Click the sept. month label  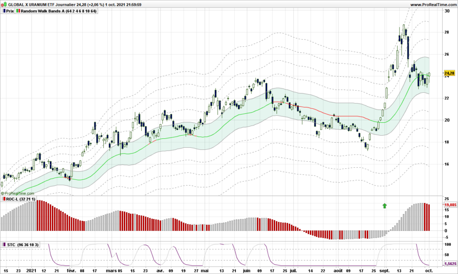click(x=384, y=270)
